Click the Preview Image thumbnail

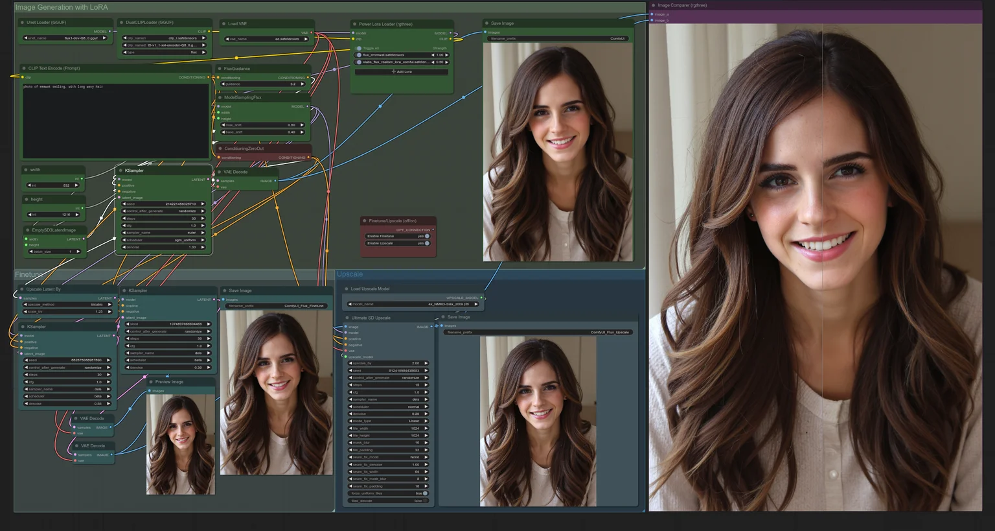(x=181, y=445)
